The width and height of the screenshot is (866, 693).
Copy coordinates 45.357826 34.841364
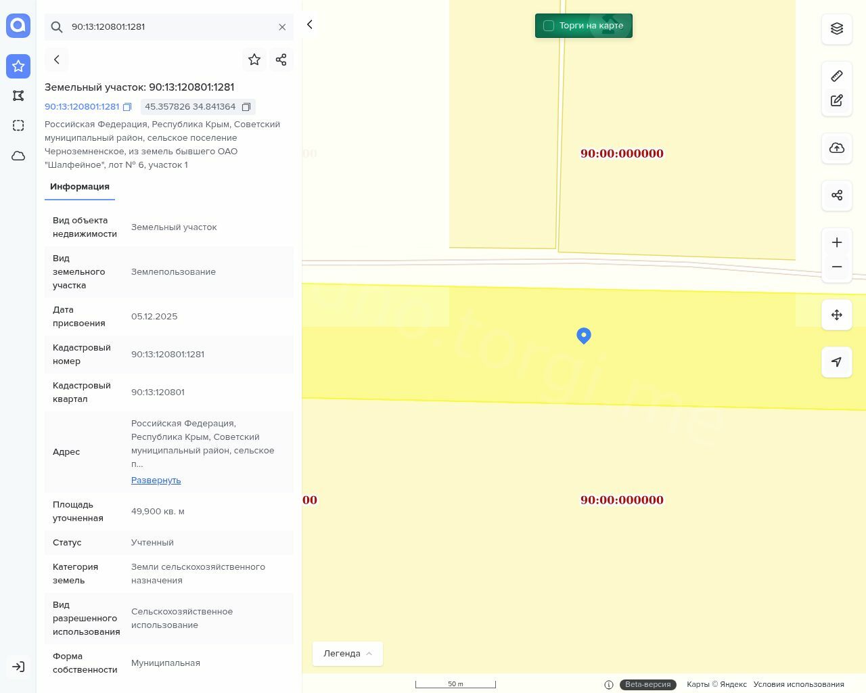(x=246, y=107)
